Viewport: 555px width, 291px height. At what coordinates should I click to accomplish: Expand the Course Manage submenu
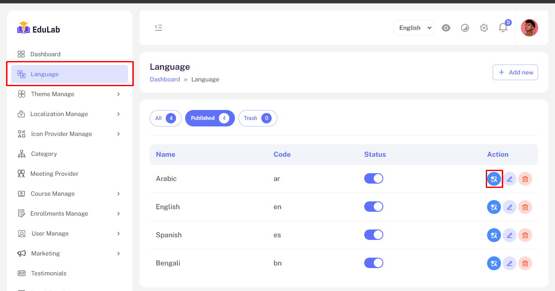pyautogui.click(x=69, y=194)
